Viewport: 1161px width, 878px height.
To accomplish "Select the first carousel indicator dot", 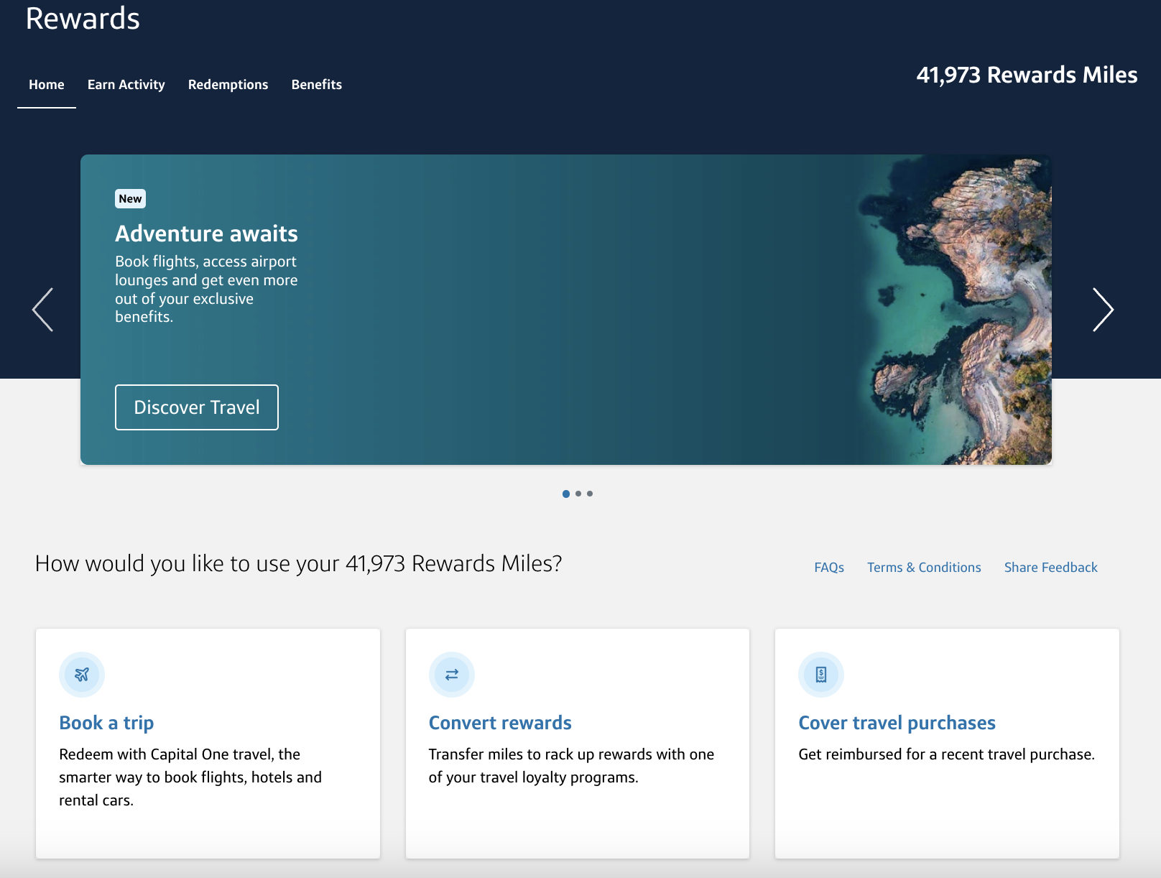I will point(566,494).
